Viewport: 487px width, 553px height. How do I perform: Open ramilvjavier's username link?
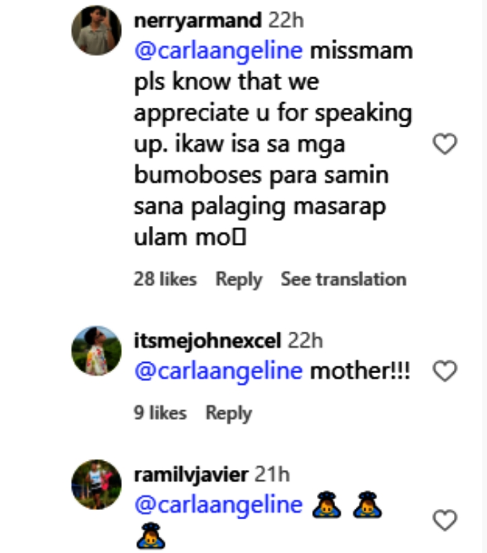pos(190,474)
